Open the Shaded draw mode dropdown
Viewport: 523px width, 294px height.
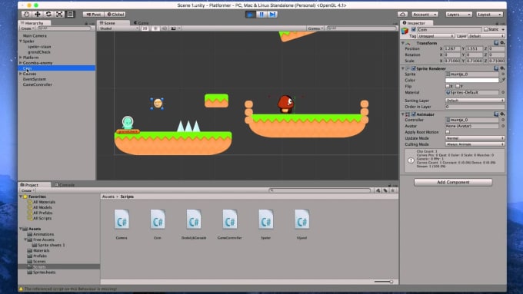(118, 28)
